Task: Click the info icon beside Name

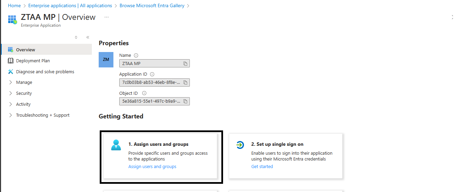Action: (136, 55)
